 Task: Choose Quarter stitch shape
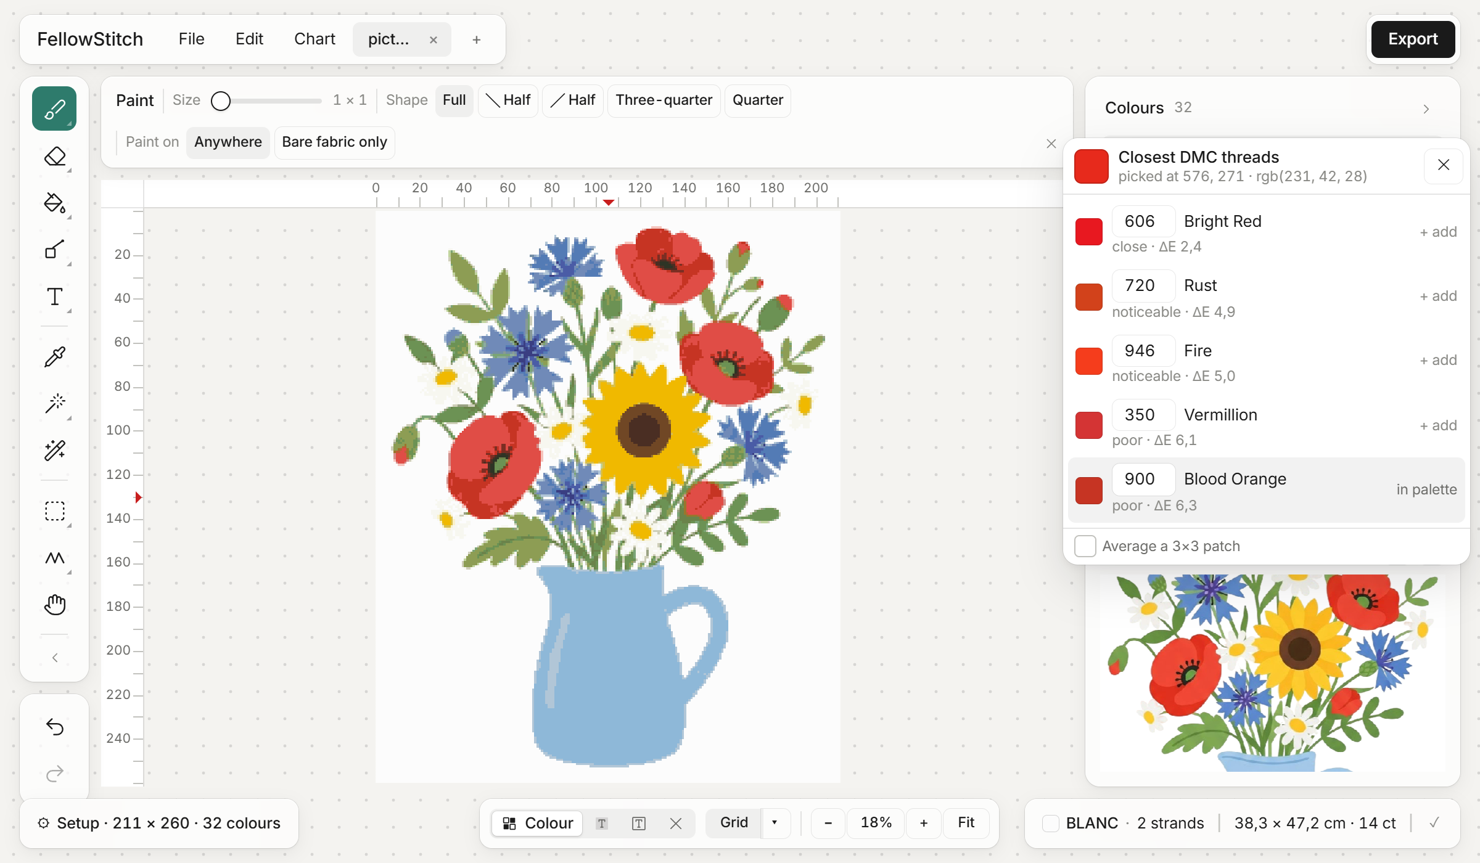coord(757,100)
